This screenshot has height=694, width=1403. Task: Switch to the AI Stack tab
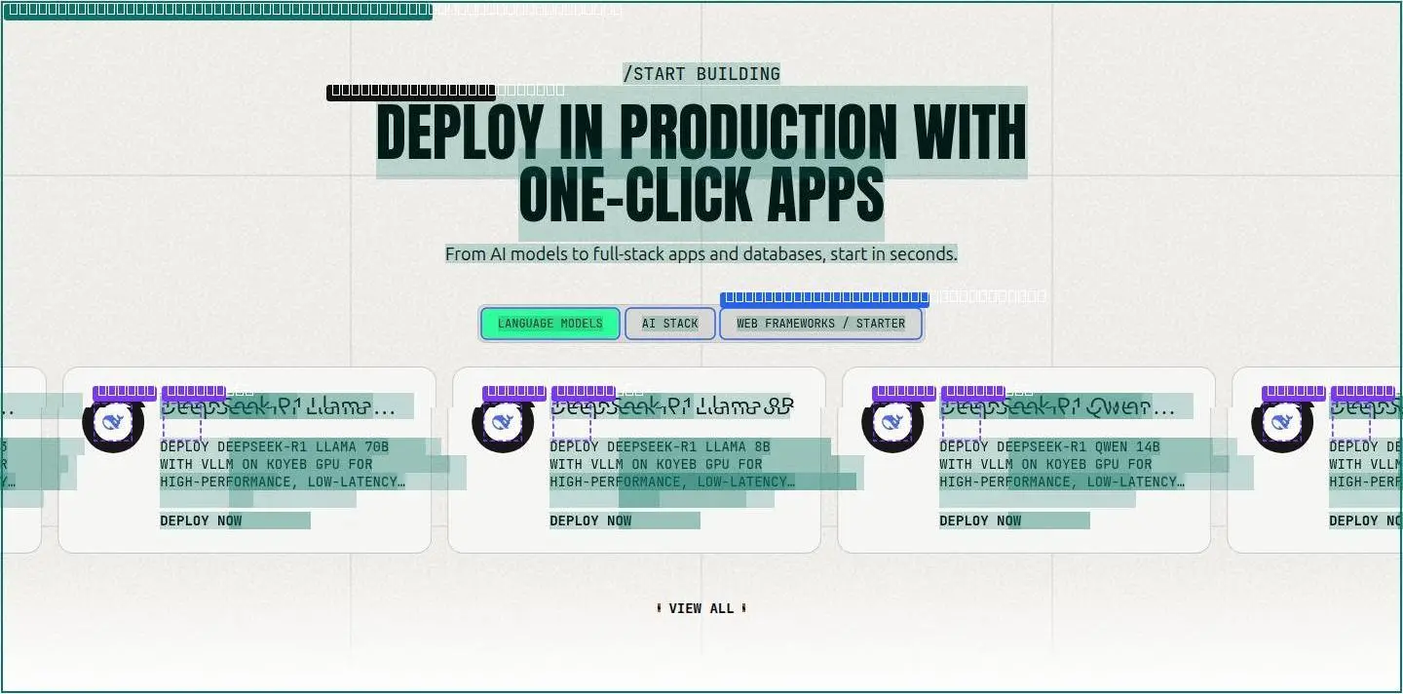(x=670, y=324)
